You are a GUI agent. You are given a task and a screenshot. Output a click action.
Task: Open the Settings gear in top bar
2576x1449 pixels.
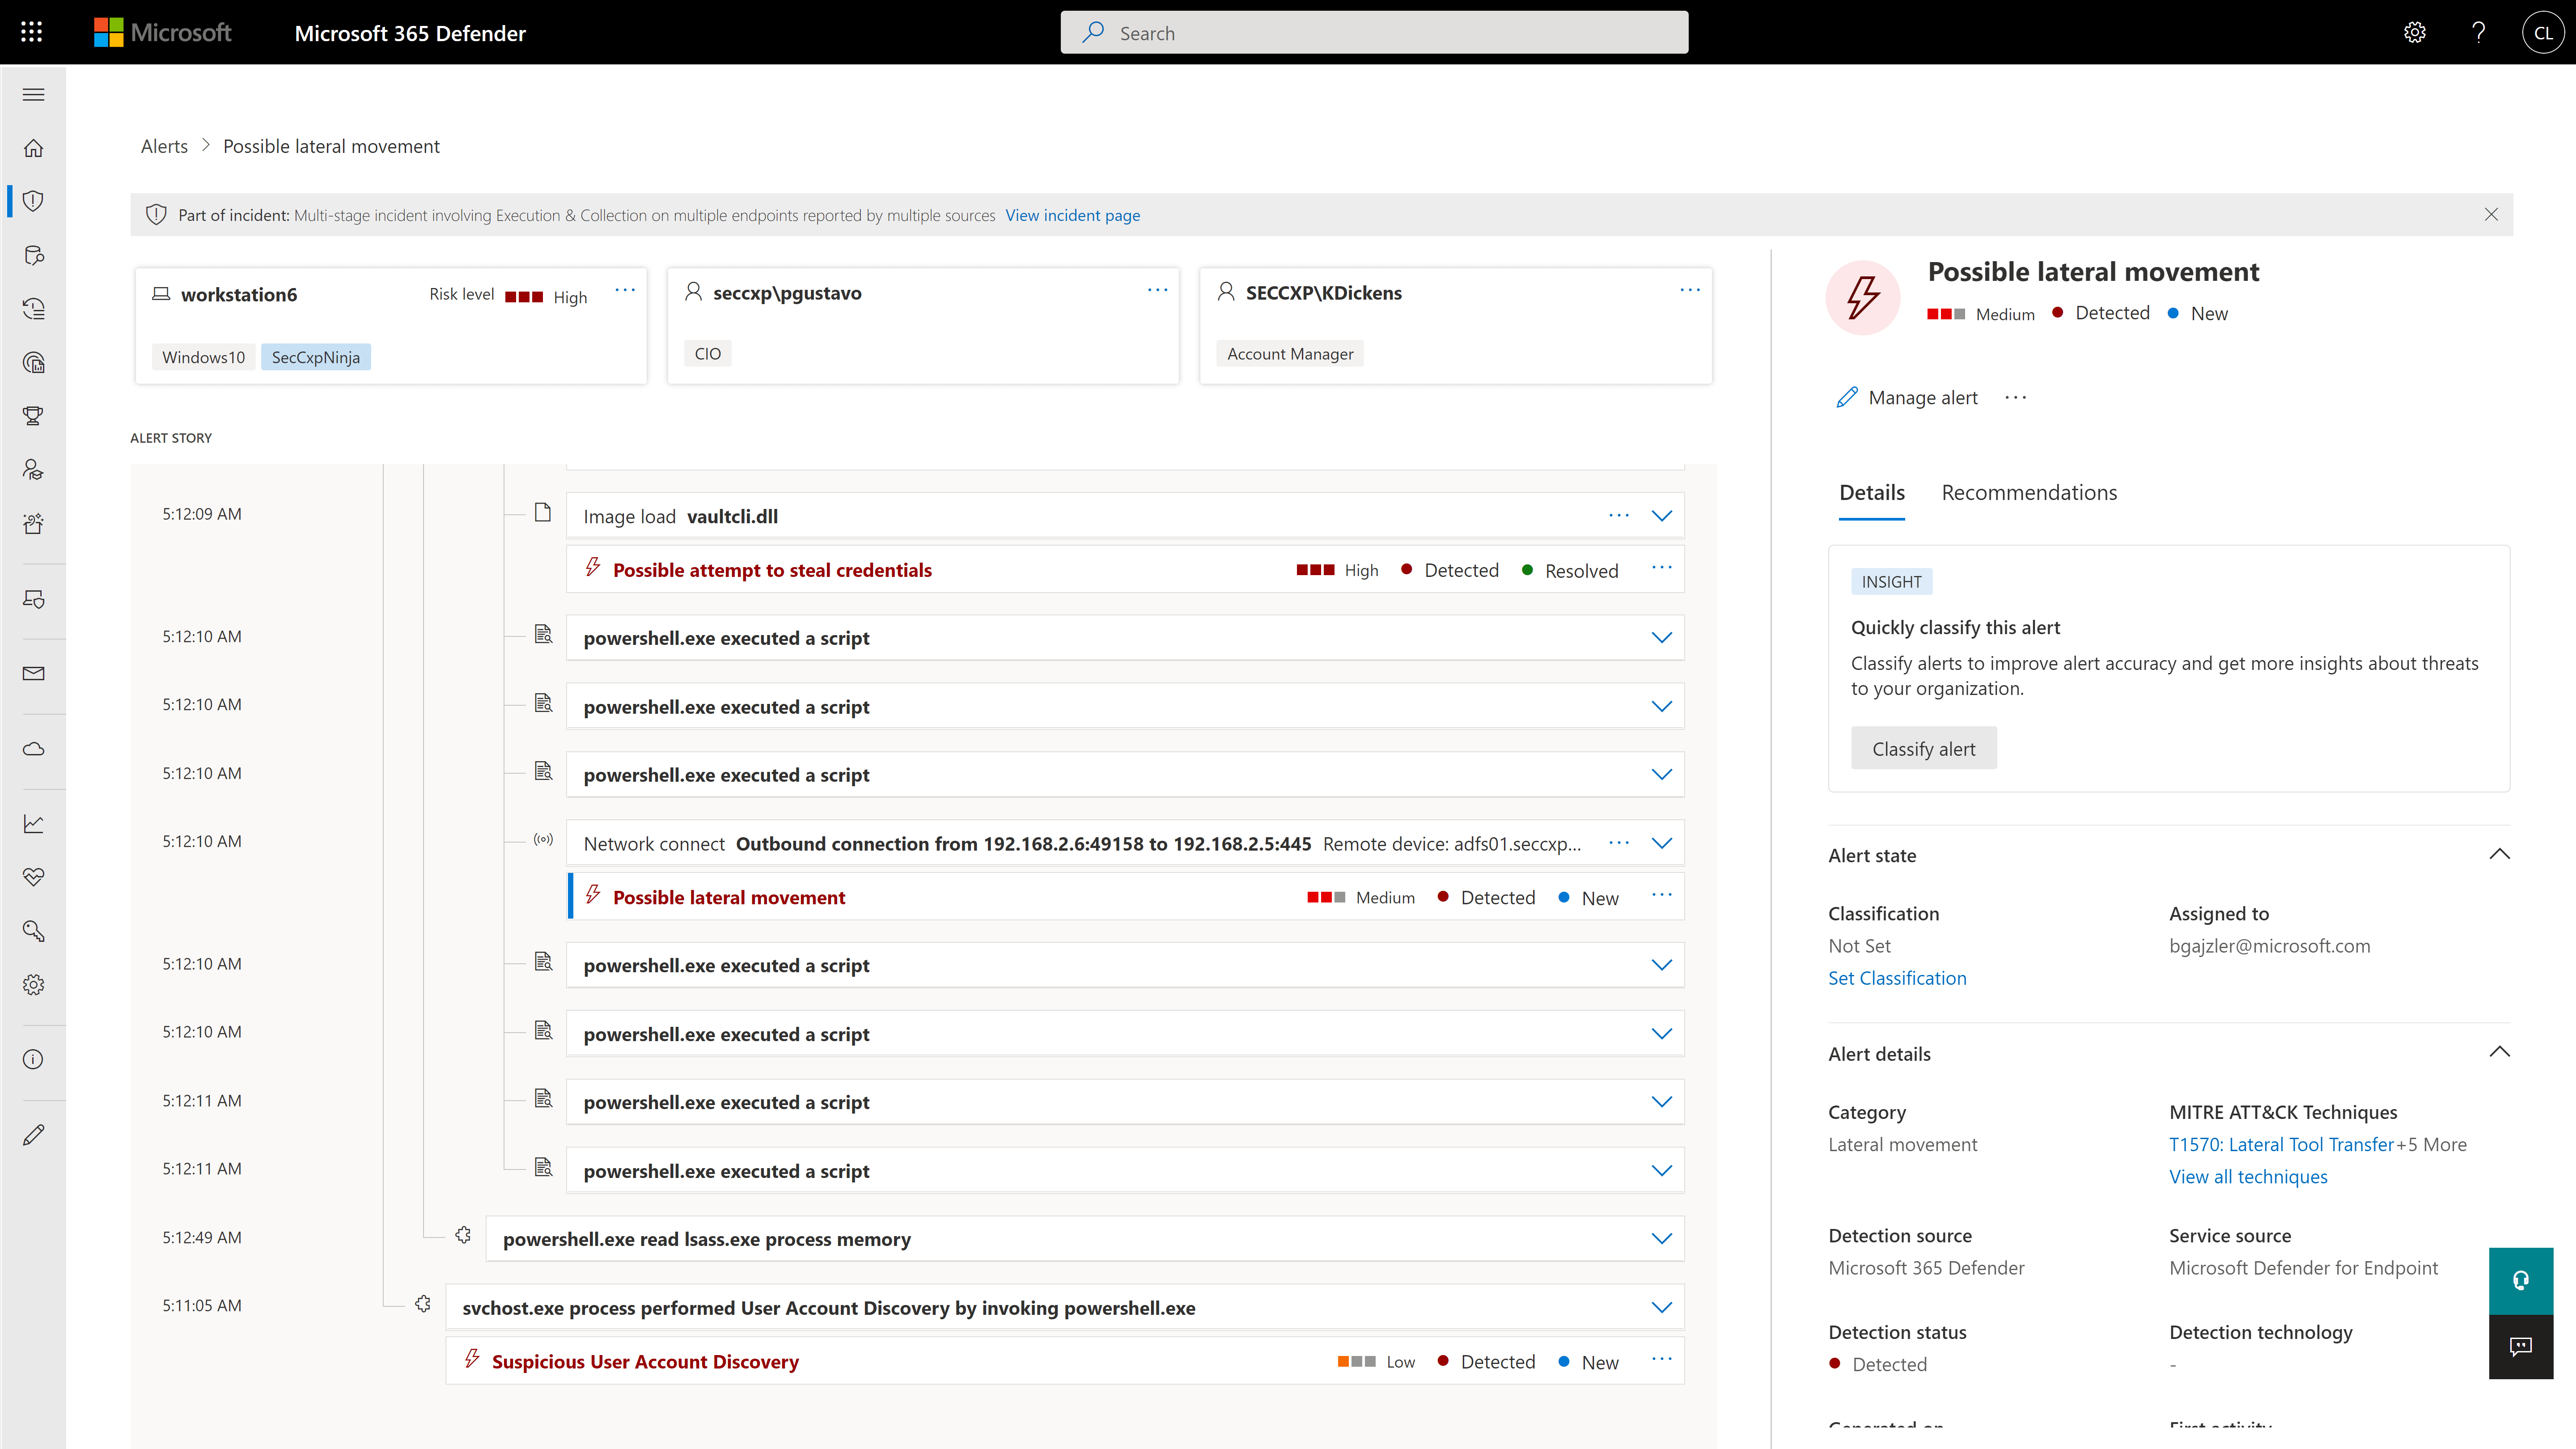click(x=2415, y=32)
